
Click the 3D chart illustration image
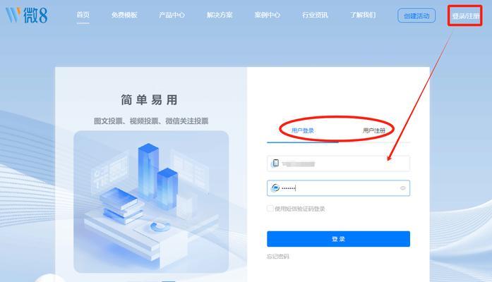point(151,202)
